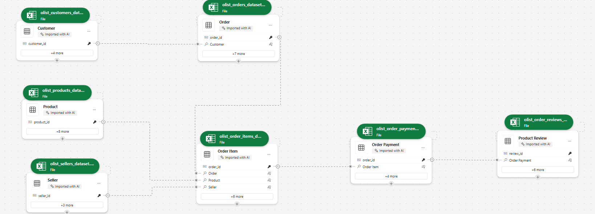Click link icon on Order Item's Product row
The width and height of the screenshot is (595, 214).
269,180
